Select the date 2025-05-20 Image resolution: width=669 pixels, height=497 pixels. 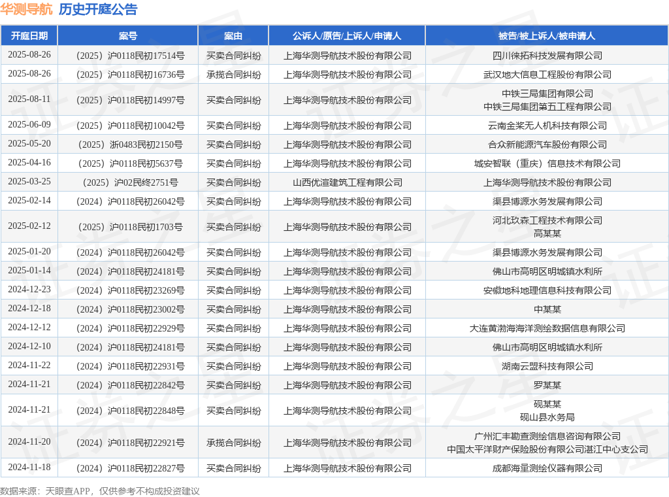[29, 143]
